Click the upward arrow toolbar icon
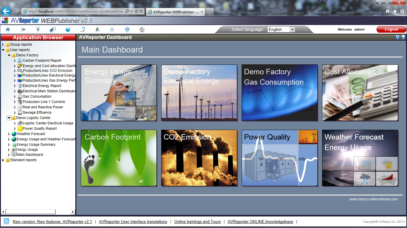Image resolution: width=407 pixels, height=228 pixels. pyautogui.click(x=38, y=29)
